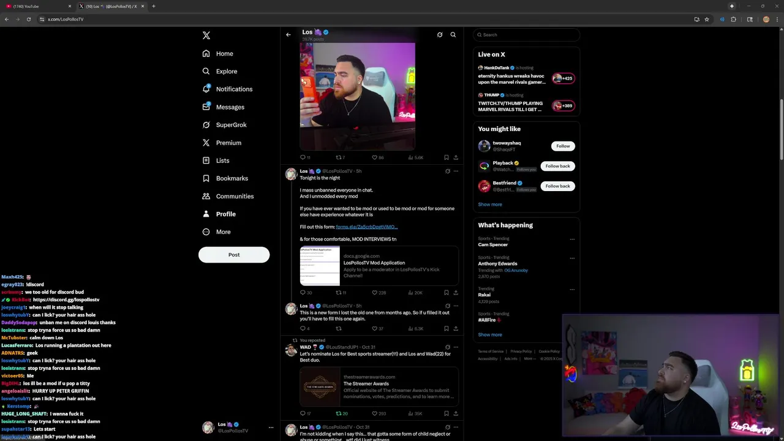Open options for Cam Spencer trend
The width and height of the screenshot is (784, 441).
click(x=572, y=239)
